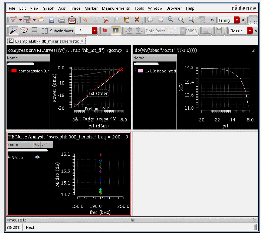This screenshot has height=233, width=261.
Task: Open the Classic theme dropdown
Action: (250, 31)
